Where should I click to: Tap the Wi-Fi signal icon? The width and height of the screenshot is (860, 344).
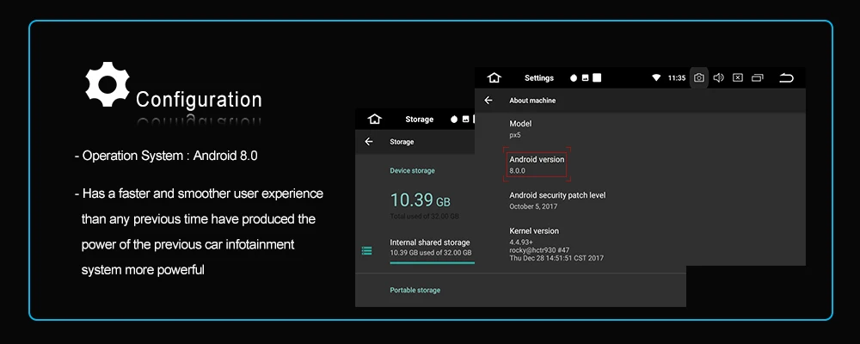(656, 78)
